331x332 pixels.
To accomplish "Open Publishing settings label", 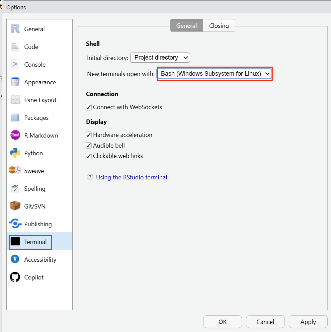I will click(38, 224).
